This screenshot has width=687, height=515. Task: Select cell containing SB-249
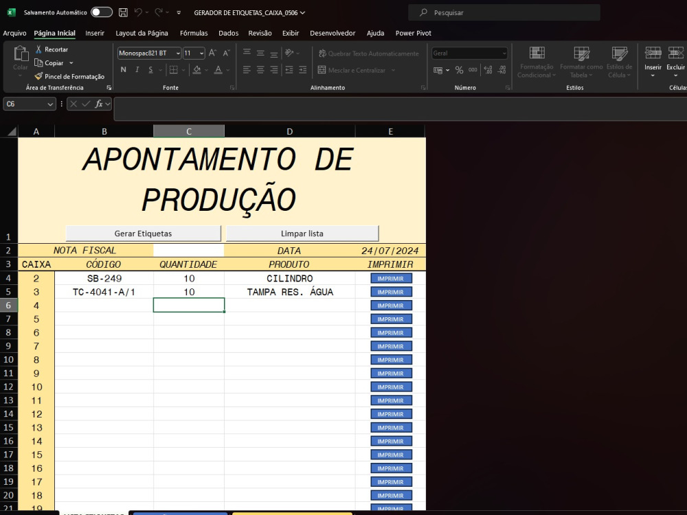[x=104, y=279]
